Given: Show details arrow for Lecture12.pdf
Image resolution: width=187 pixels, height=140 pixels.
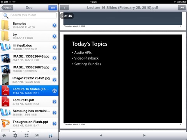Looking at the screenshot, I should pos(55,101).
